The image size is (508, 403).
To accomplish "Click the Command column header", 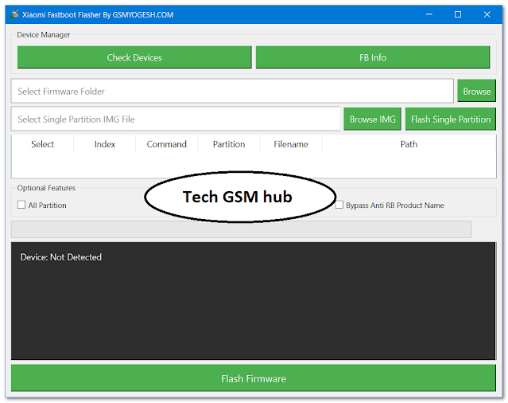I will click(166, 144).
